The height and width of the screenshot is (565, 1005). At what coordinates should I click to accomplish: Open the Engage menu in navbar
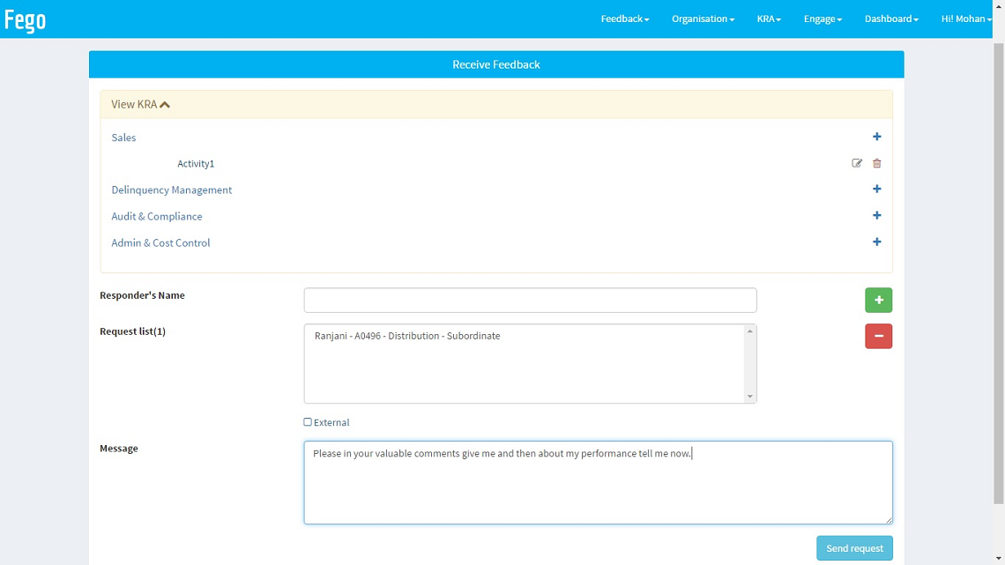(823, 19)
